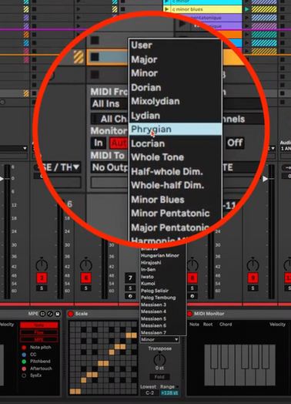Screen dimensions: 291x404
Task: Choose Messiaen 5 scale
Action: (163, 318)
